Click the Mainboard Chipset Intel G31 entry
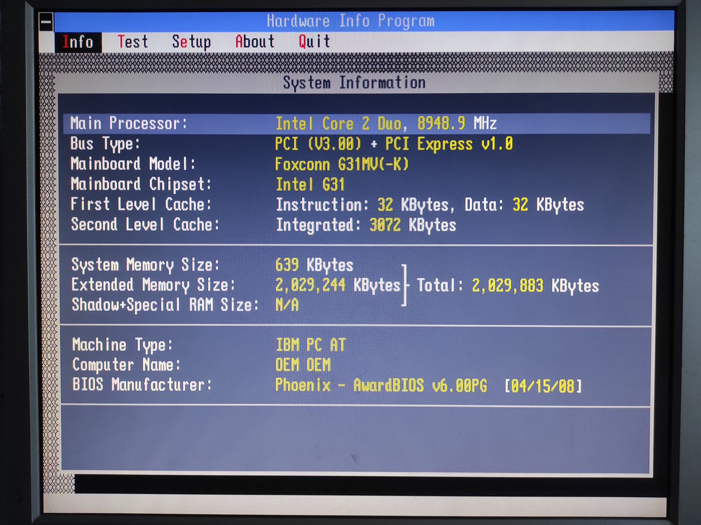Screen dimensions: 701x525 tap(310, 185)
